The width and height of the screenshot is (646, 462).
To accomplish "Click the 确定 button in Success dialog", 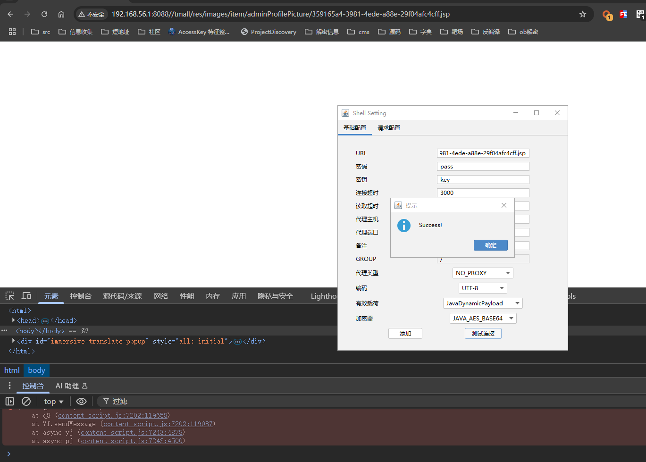I will pos(491,245).
